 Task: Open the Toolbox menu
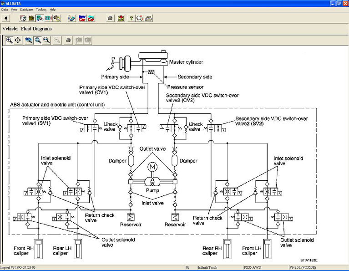tap(41, 10)
